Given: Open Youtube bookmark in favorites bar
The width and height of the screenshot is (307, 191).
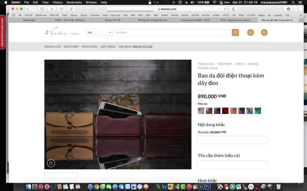Looking at the screenshot, I should (x=95, y=15).
